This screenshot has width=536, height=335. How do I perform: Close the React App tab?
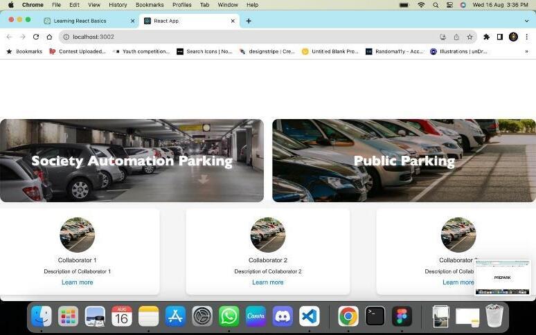click(233, 21)
